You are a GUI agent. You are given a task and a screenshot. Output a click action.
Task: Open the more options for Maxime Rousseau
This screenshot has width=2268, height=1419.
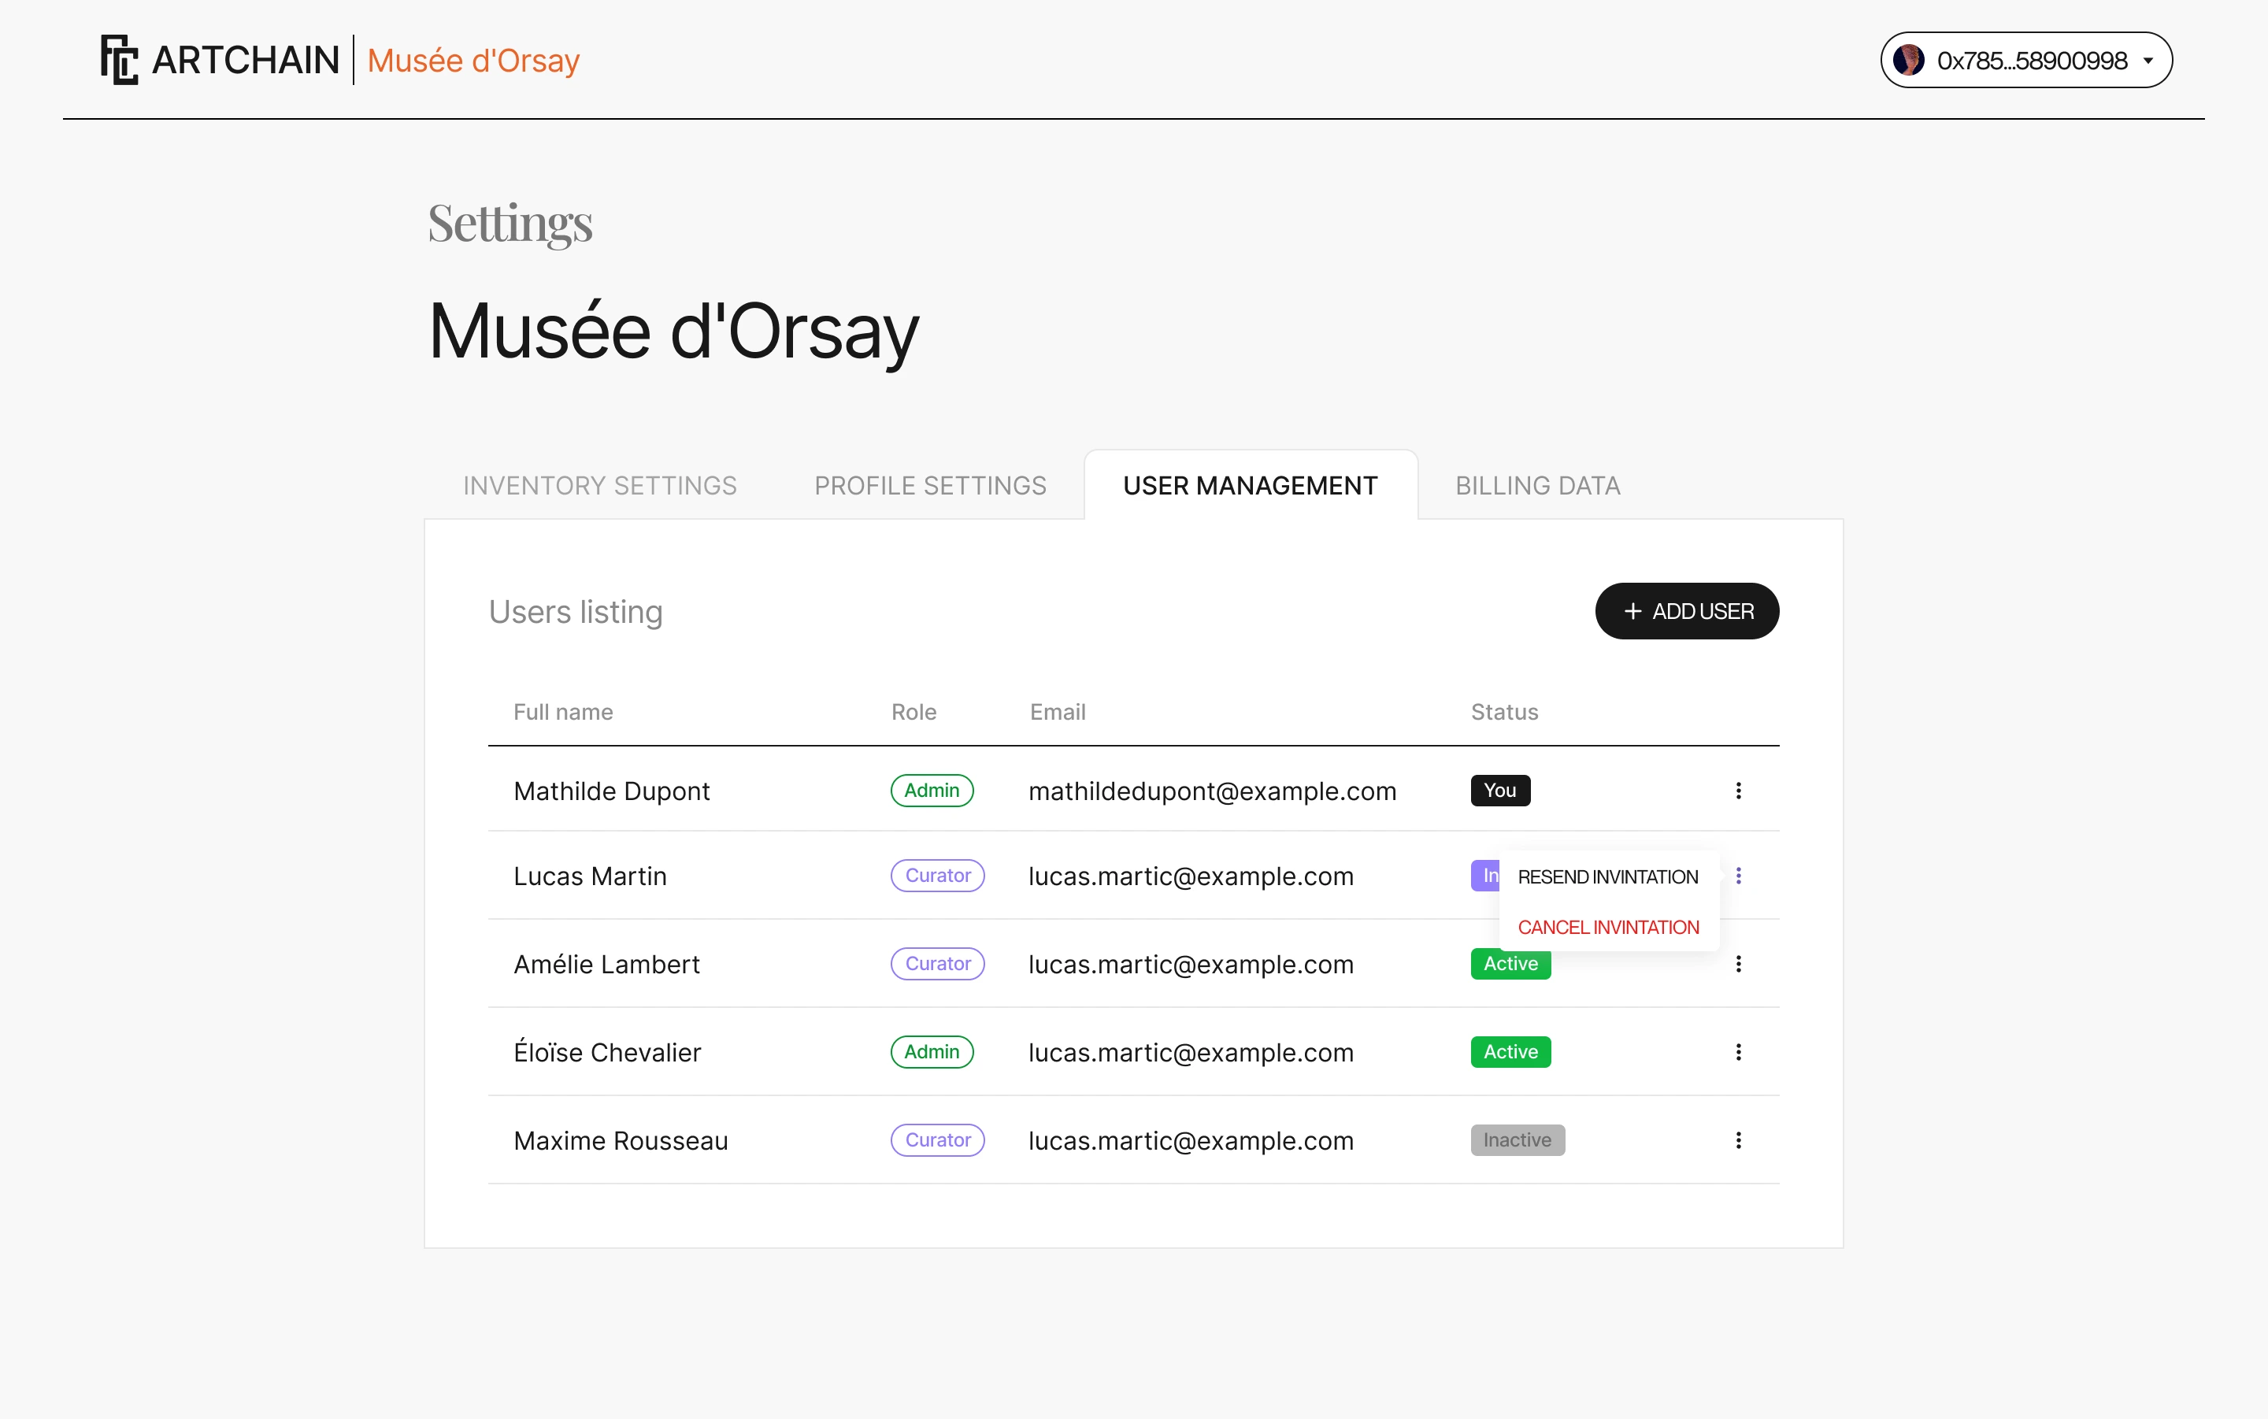click(1738, 1139)
